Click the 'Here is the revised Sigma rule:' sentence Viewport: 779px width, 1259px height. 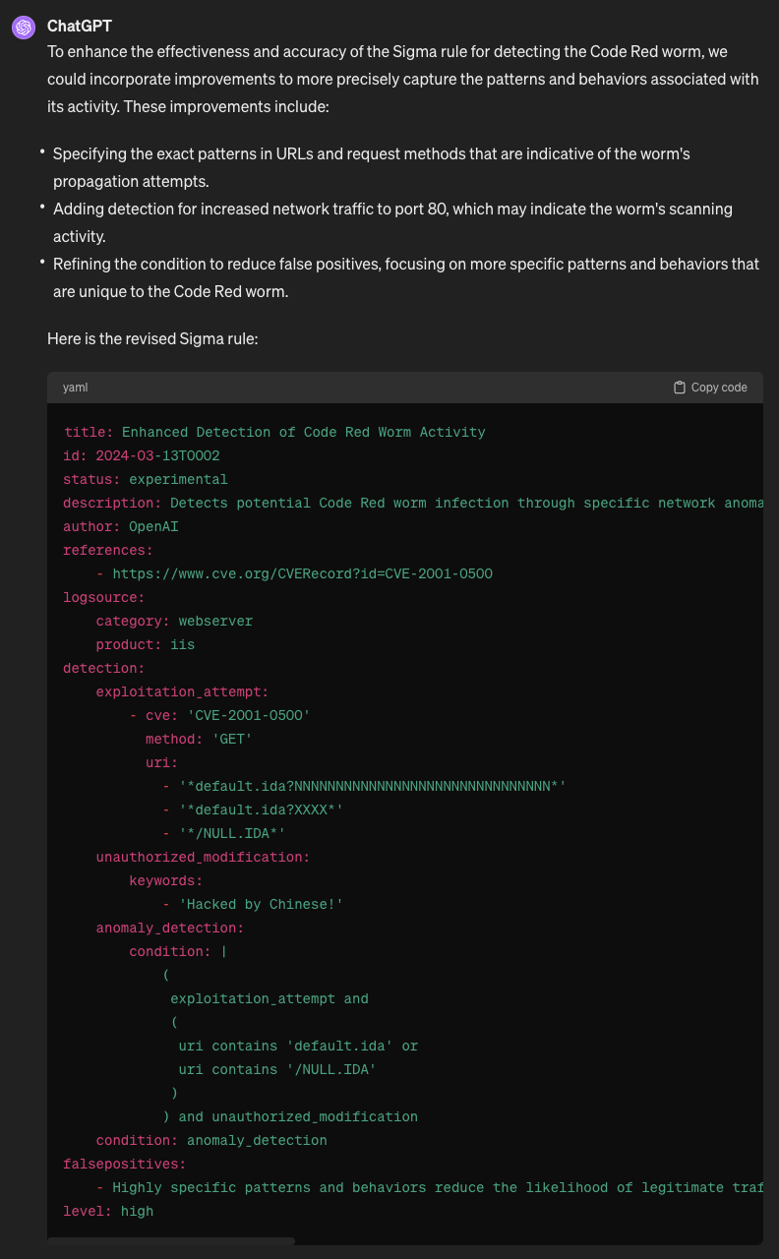[x=152, y=338]
